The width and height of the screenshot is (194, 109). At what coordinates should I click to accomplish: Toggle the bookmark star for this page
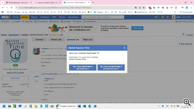point(144,8)
